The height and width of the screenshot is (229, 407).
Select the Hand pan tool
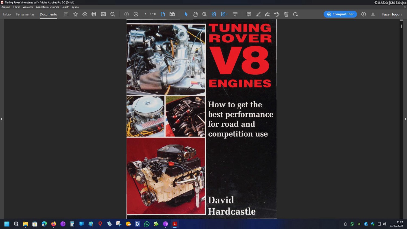coord(195,14)
